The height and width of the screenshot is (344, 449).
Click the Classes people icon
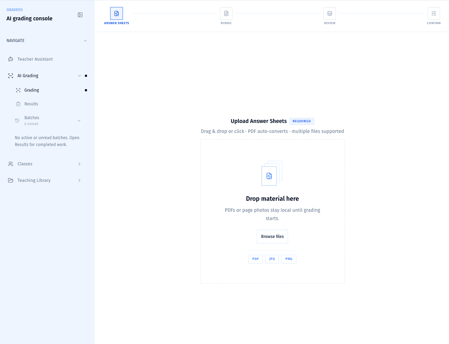click(11, 164)
